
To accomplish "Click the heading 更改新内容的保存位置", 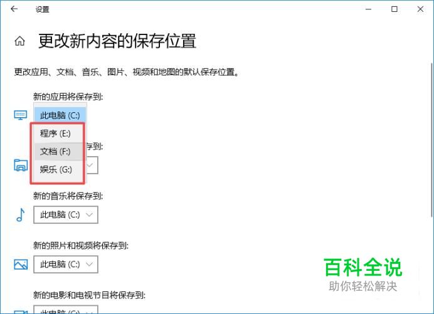I will click(117, 41).
